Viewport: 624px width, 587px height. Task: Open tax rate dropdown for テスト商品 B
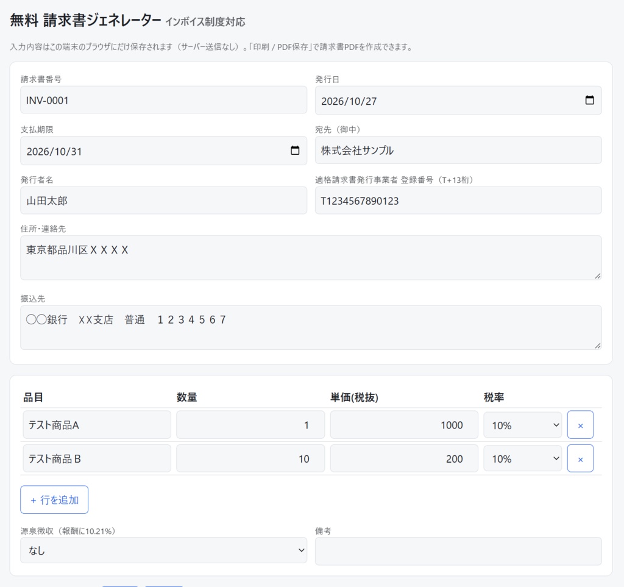(x=522, y=458)
